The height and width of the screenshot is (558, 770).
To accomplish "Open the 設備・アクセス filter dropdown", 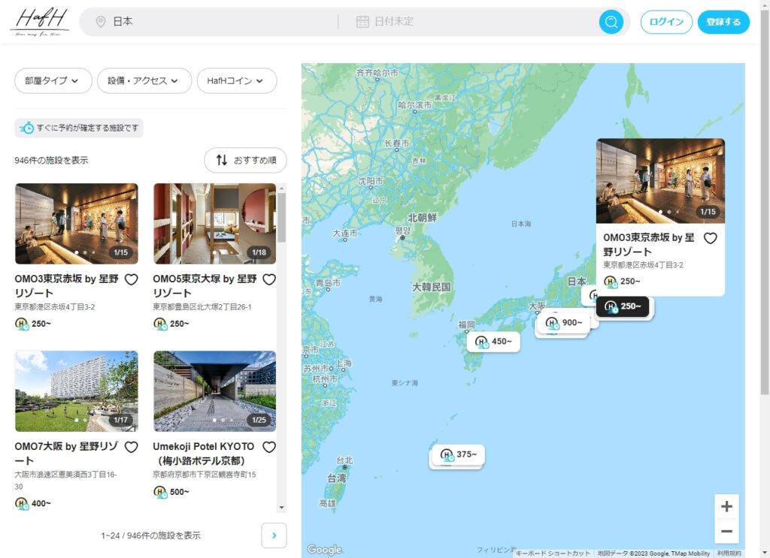I will [144, 80].
